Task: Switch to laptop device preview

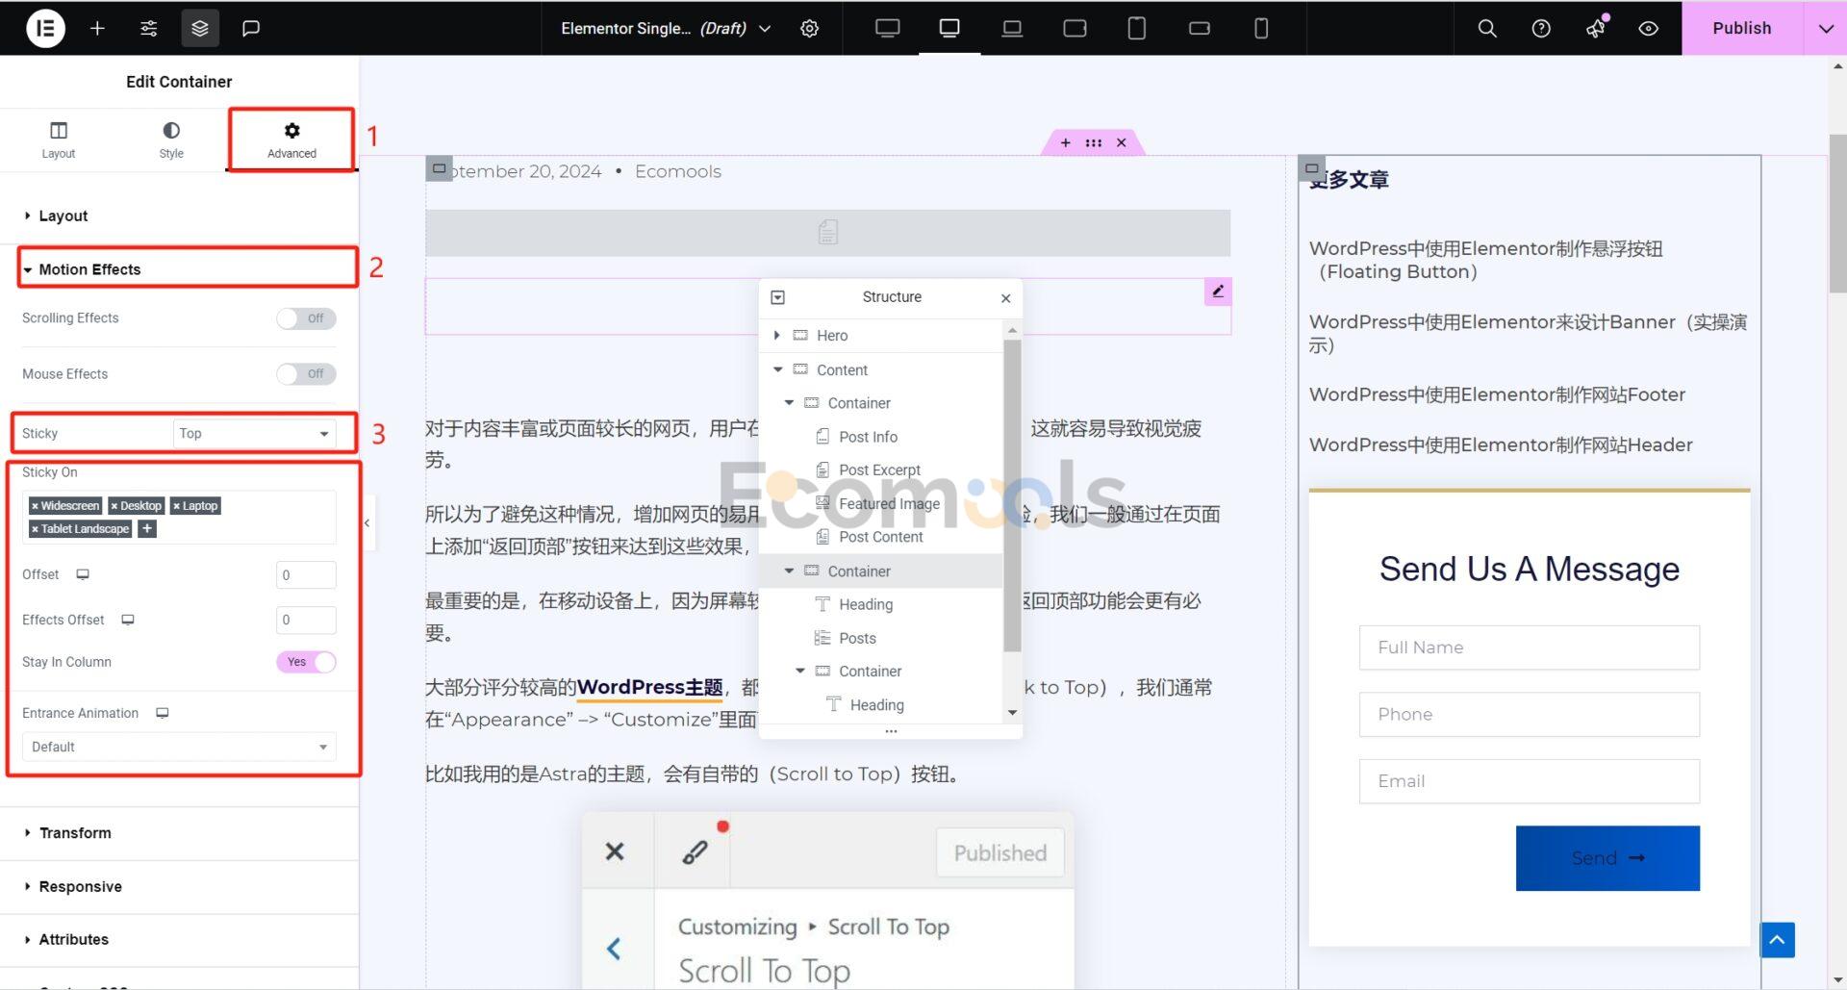Action: [x=1012, y=28]
